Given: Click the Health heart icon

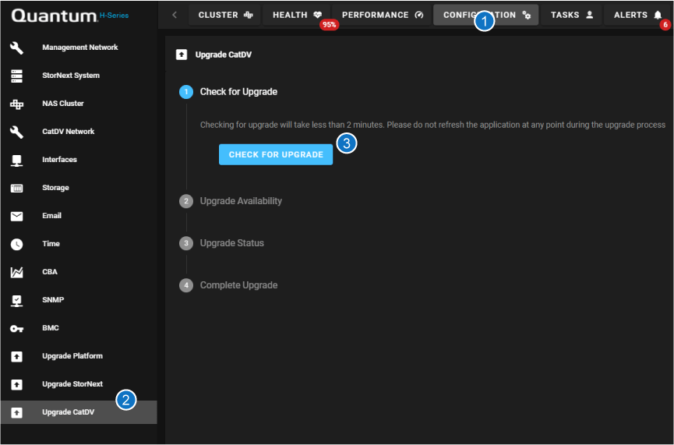Looking at the screenshot, I should pos(318,15).
